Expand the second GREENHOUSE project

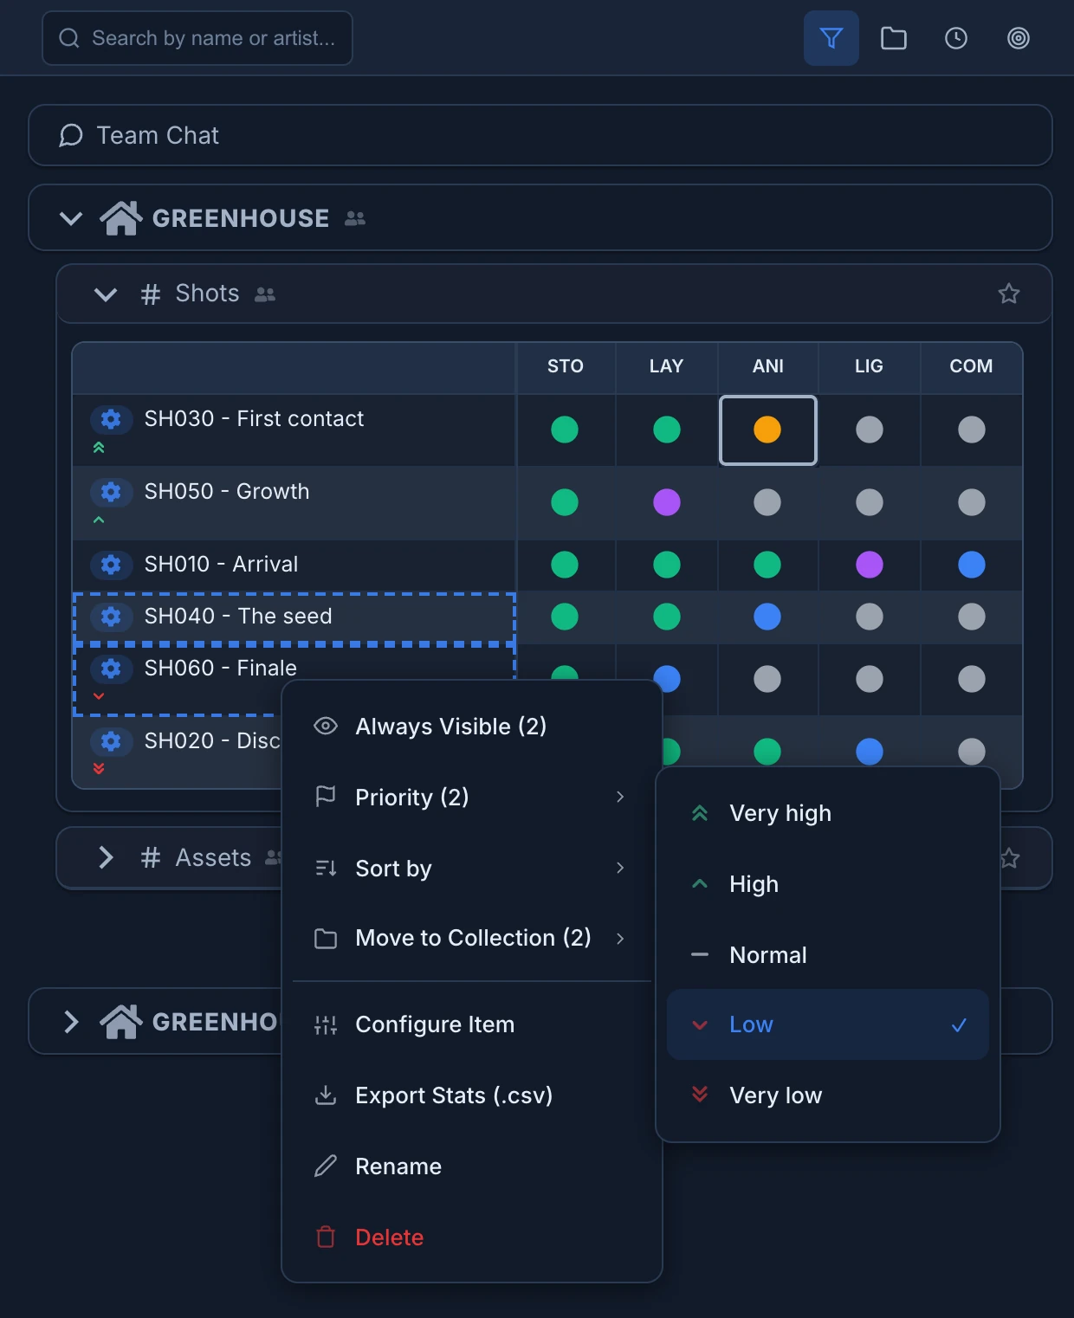tap(71, 1022)
